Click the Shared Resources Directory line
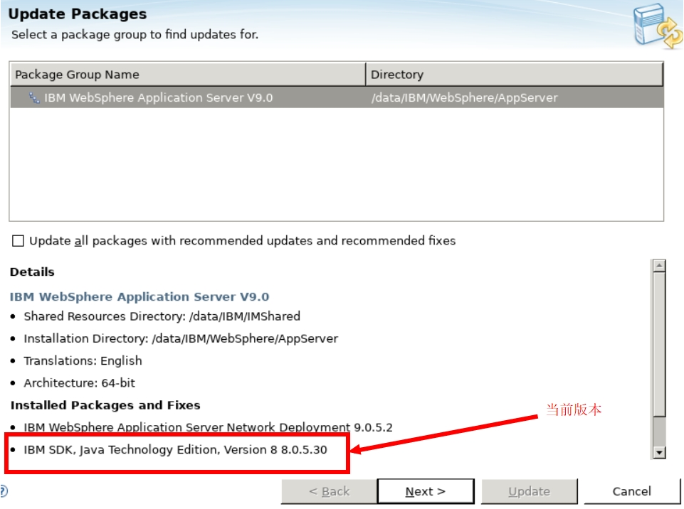The height and width of the screenshot is (509, 684). click(x=162, y=316)
